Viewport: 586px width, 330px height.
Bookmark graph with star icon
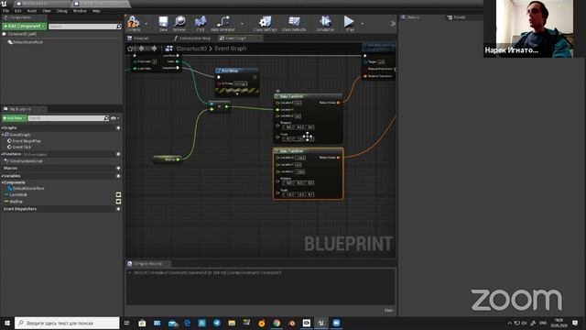click(x=130, y=49)
